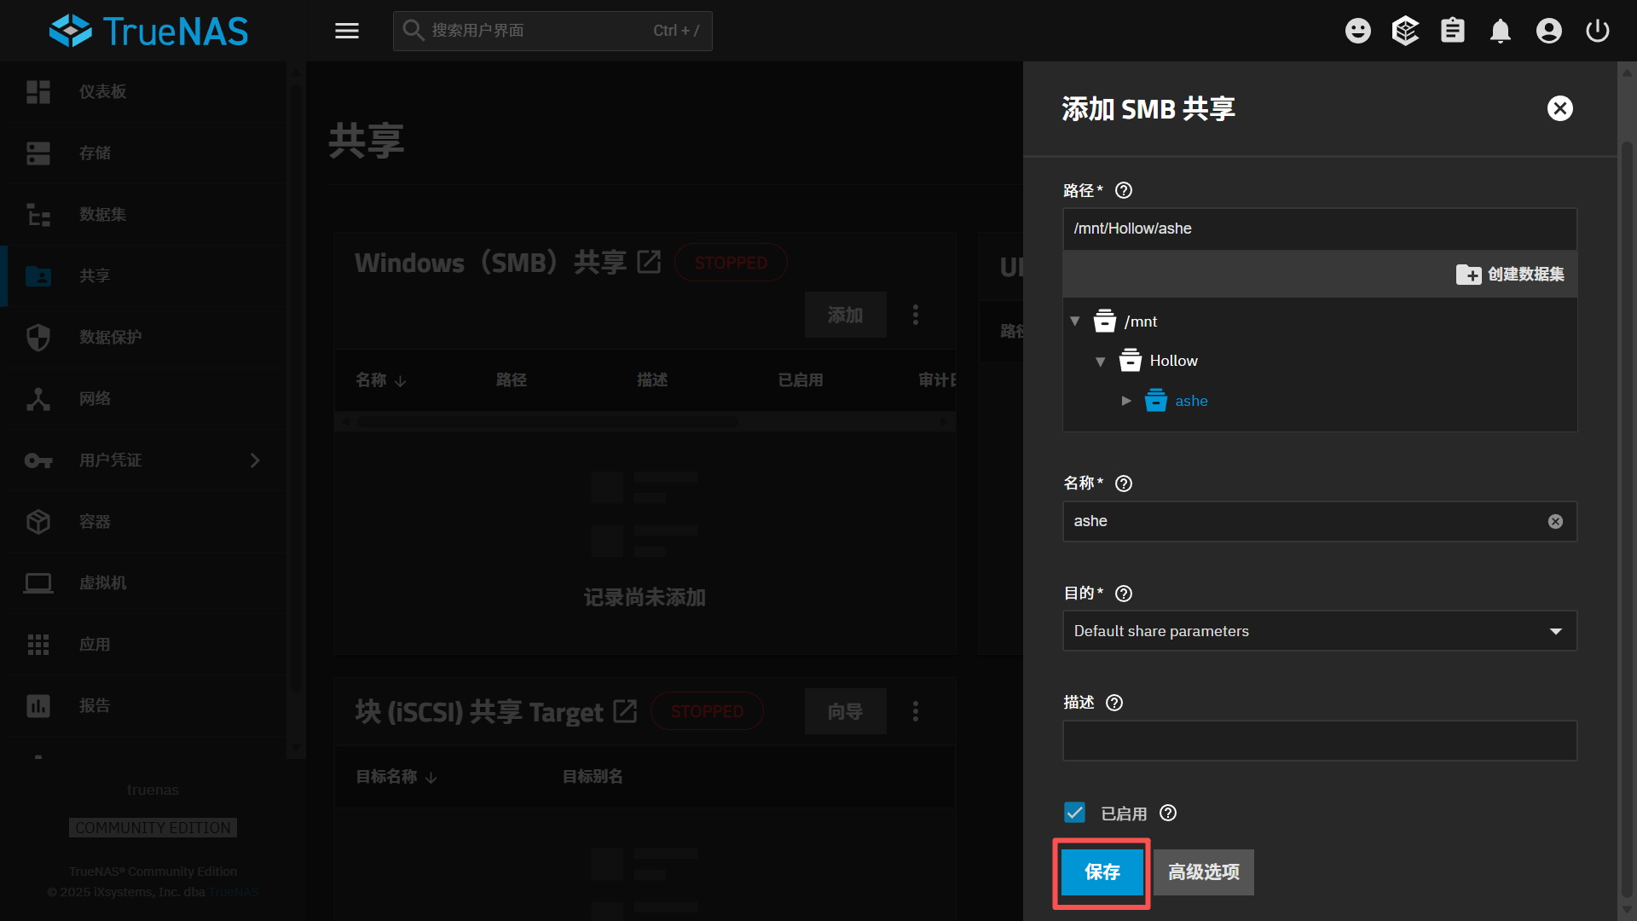Open the 目的 Default share parameters dropdown

click(1319, 631)
